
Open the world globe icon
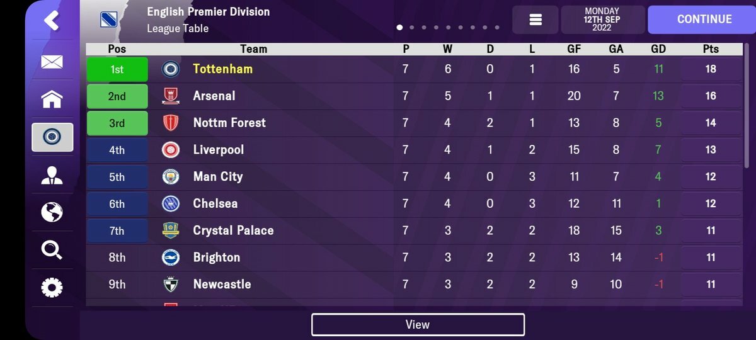pyautogui.click(x=52, y=212)
